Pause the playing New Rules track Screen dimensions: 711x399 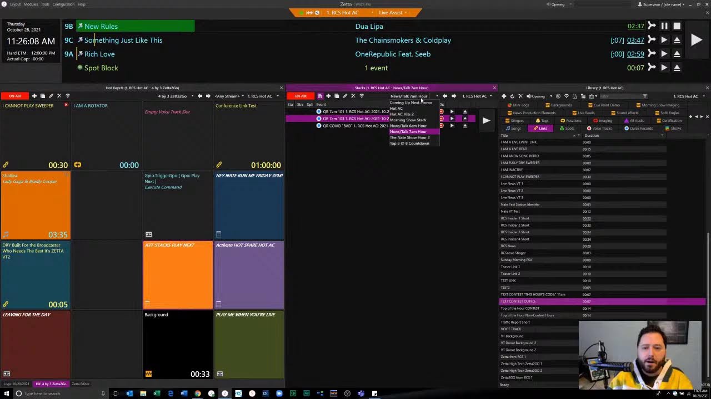pos(664,26)
